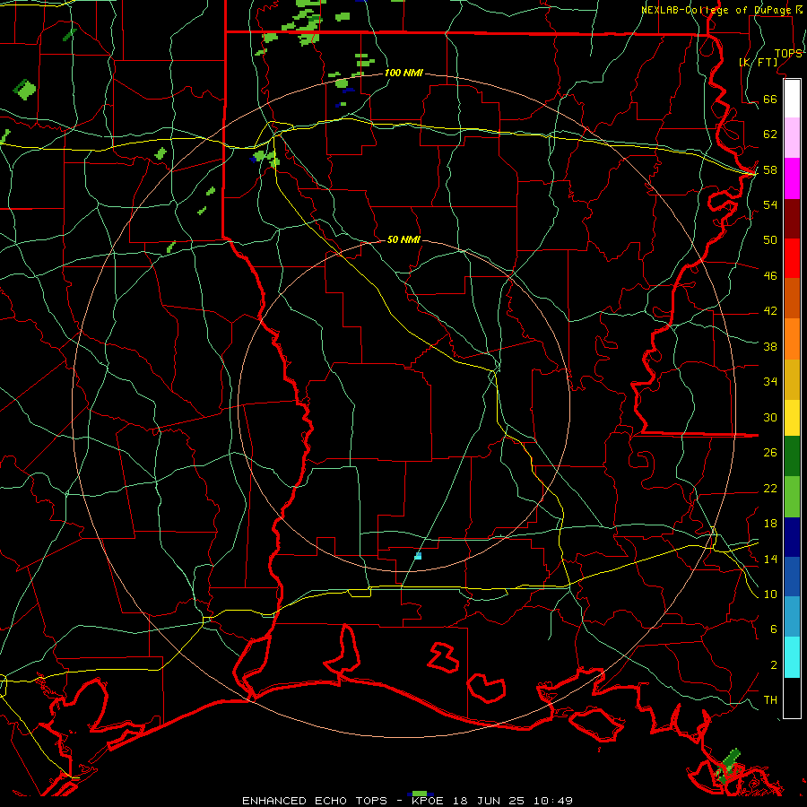
Task: Select the magenta legend swatch
Action: (x=792, y=178)
